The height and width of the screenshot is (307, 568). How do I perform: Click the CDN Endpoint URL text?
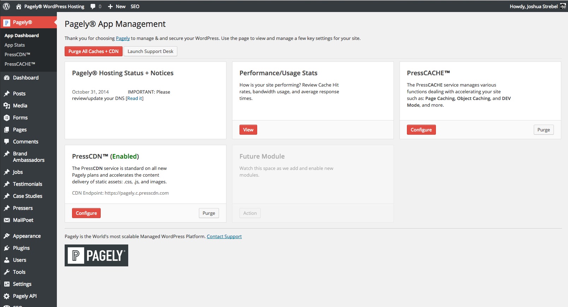pos(137,193)
